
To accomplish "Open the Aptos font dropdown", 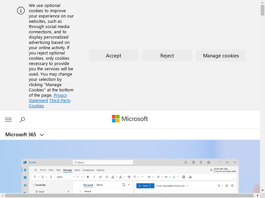I will pyautogui.click(x=66, y=177).
